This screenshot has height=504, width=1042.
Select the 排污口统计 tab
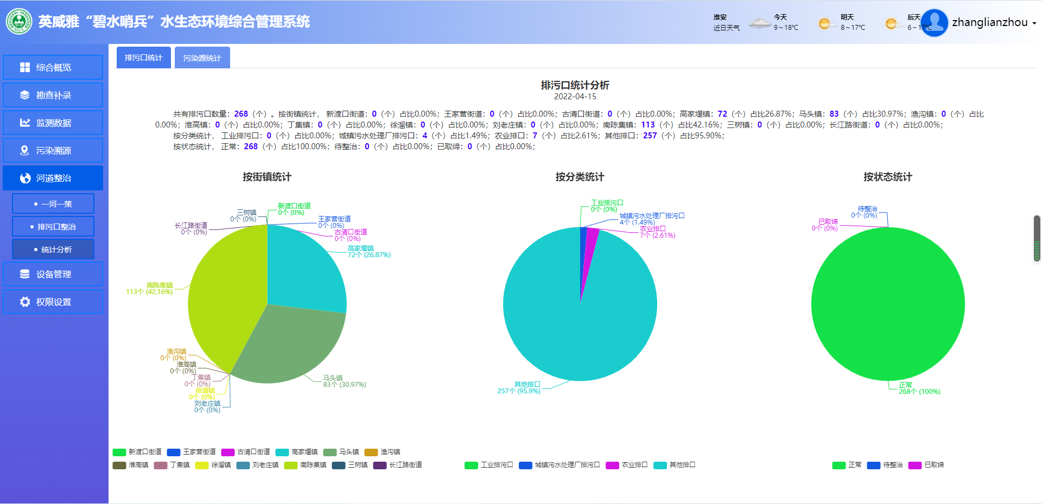144,58
